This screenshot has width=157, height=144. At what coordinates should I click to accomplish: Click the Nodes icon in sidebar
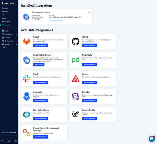(3, 31)
